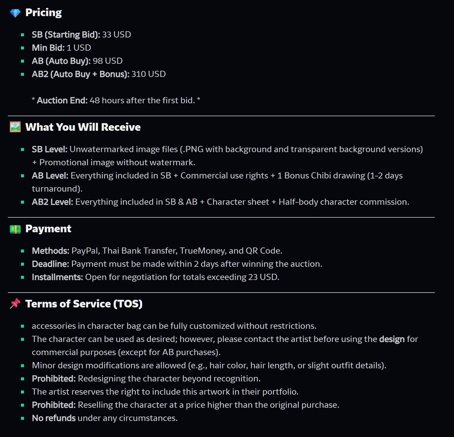The height and width of the screenshot is (437, 454).
Task: Click the blue diamond icon beside Pricing
Action: click(x=15, y=13)
